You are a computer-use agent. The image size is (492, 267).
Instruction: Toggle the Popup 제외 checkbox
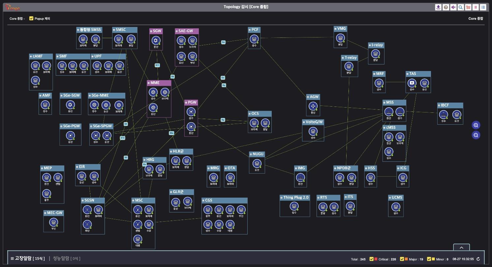31,18
